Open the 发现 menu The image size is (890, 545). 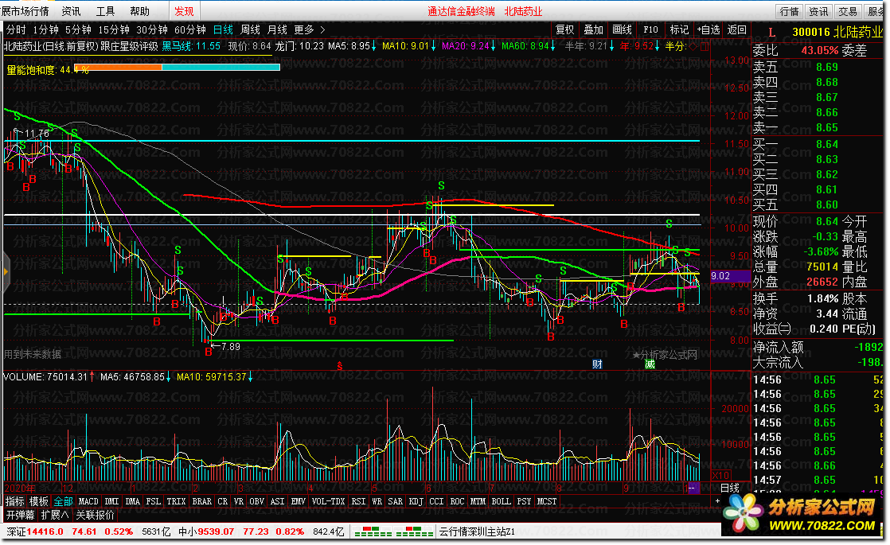(184, 11)
